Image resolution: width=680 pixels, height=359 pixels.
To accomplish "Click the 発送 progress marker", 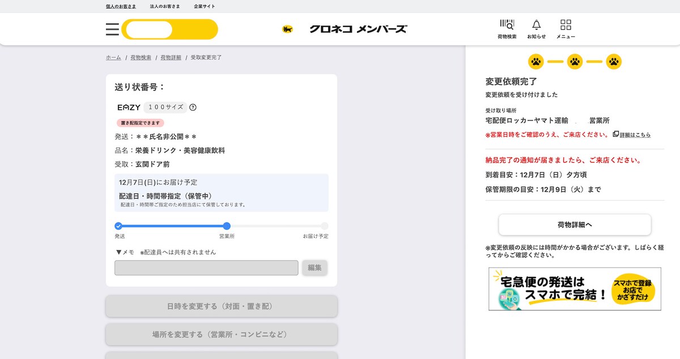I will click(x=118, y=226).
